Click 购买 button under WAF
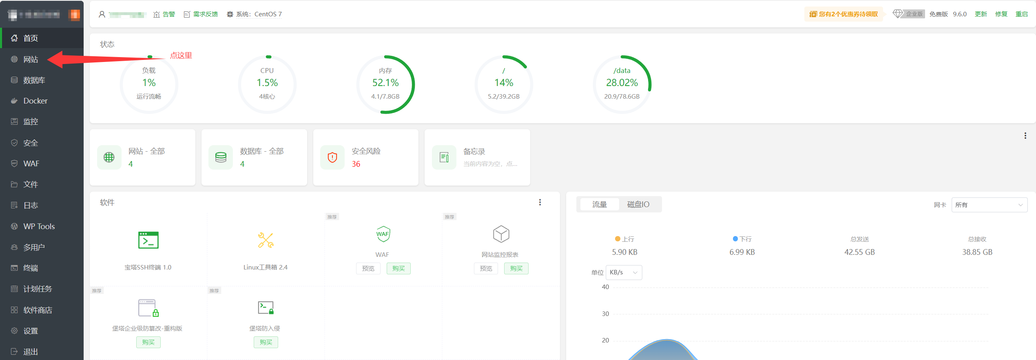This screenshot has width=1036, height=360. pos(398,268)
